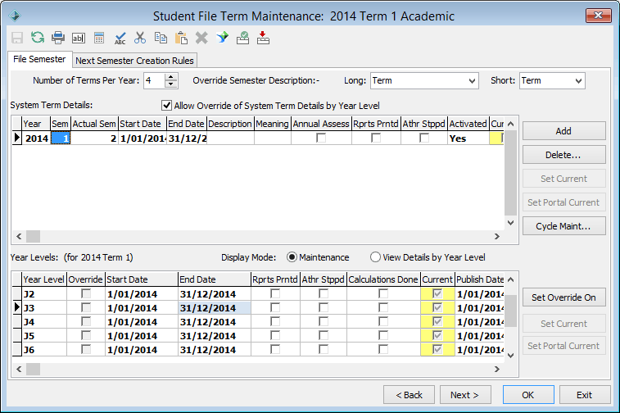Check Athr Stppd box for 2014 row
Image resolution: width=620 pixels, height=413 pixels.
click(424, 138)
